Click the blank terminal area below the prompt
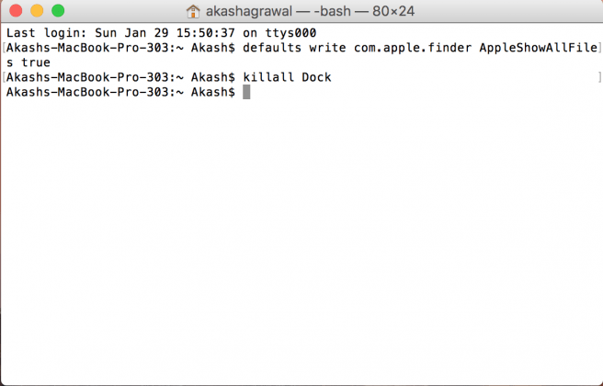603x386 pixels. pos(301,238)
